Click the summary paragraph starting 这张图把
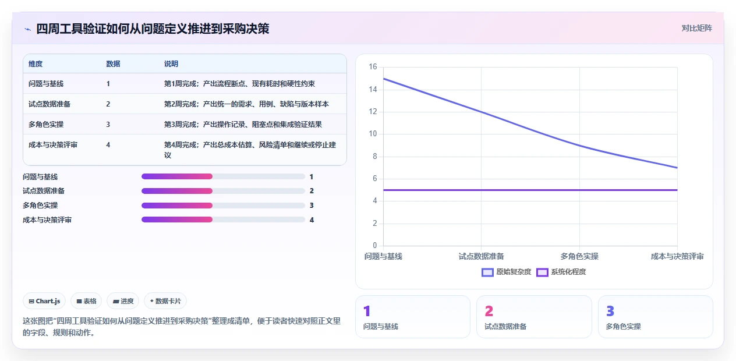736x361 pixels. click(x=182, y=327)
